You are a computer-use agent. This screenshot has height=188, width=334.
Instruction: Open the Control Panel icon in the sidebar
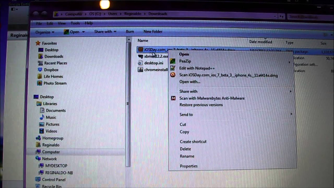tap(38, 180)
